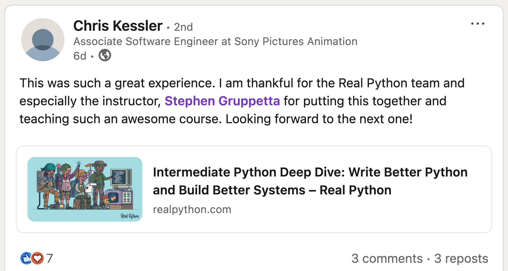Click the reaction count showing 7
The height and width of the screenshot is (271, 508).
tap(49, 258)
